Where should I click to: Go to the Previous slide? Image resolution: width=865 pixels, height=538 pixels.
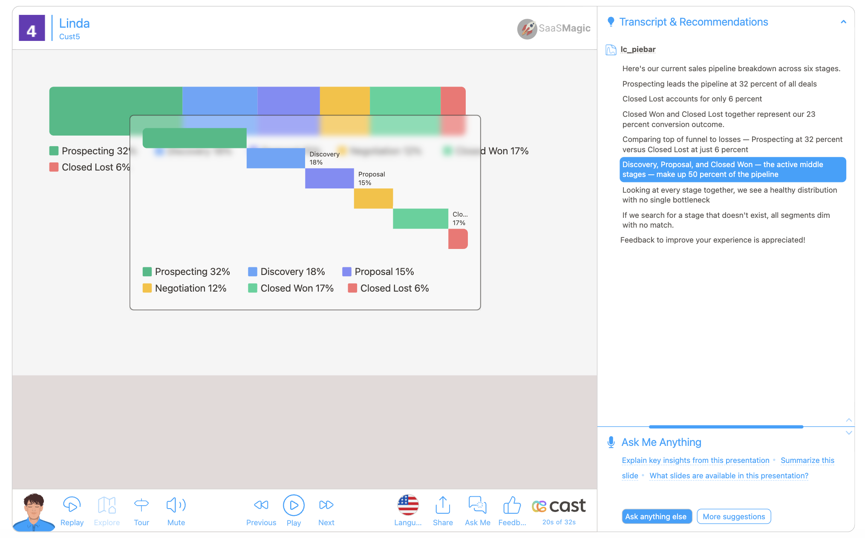261,505
